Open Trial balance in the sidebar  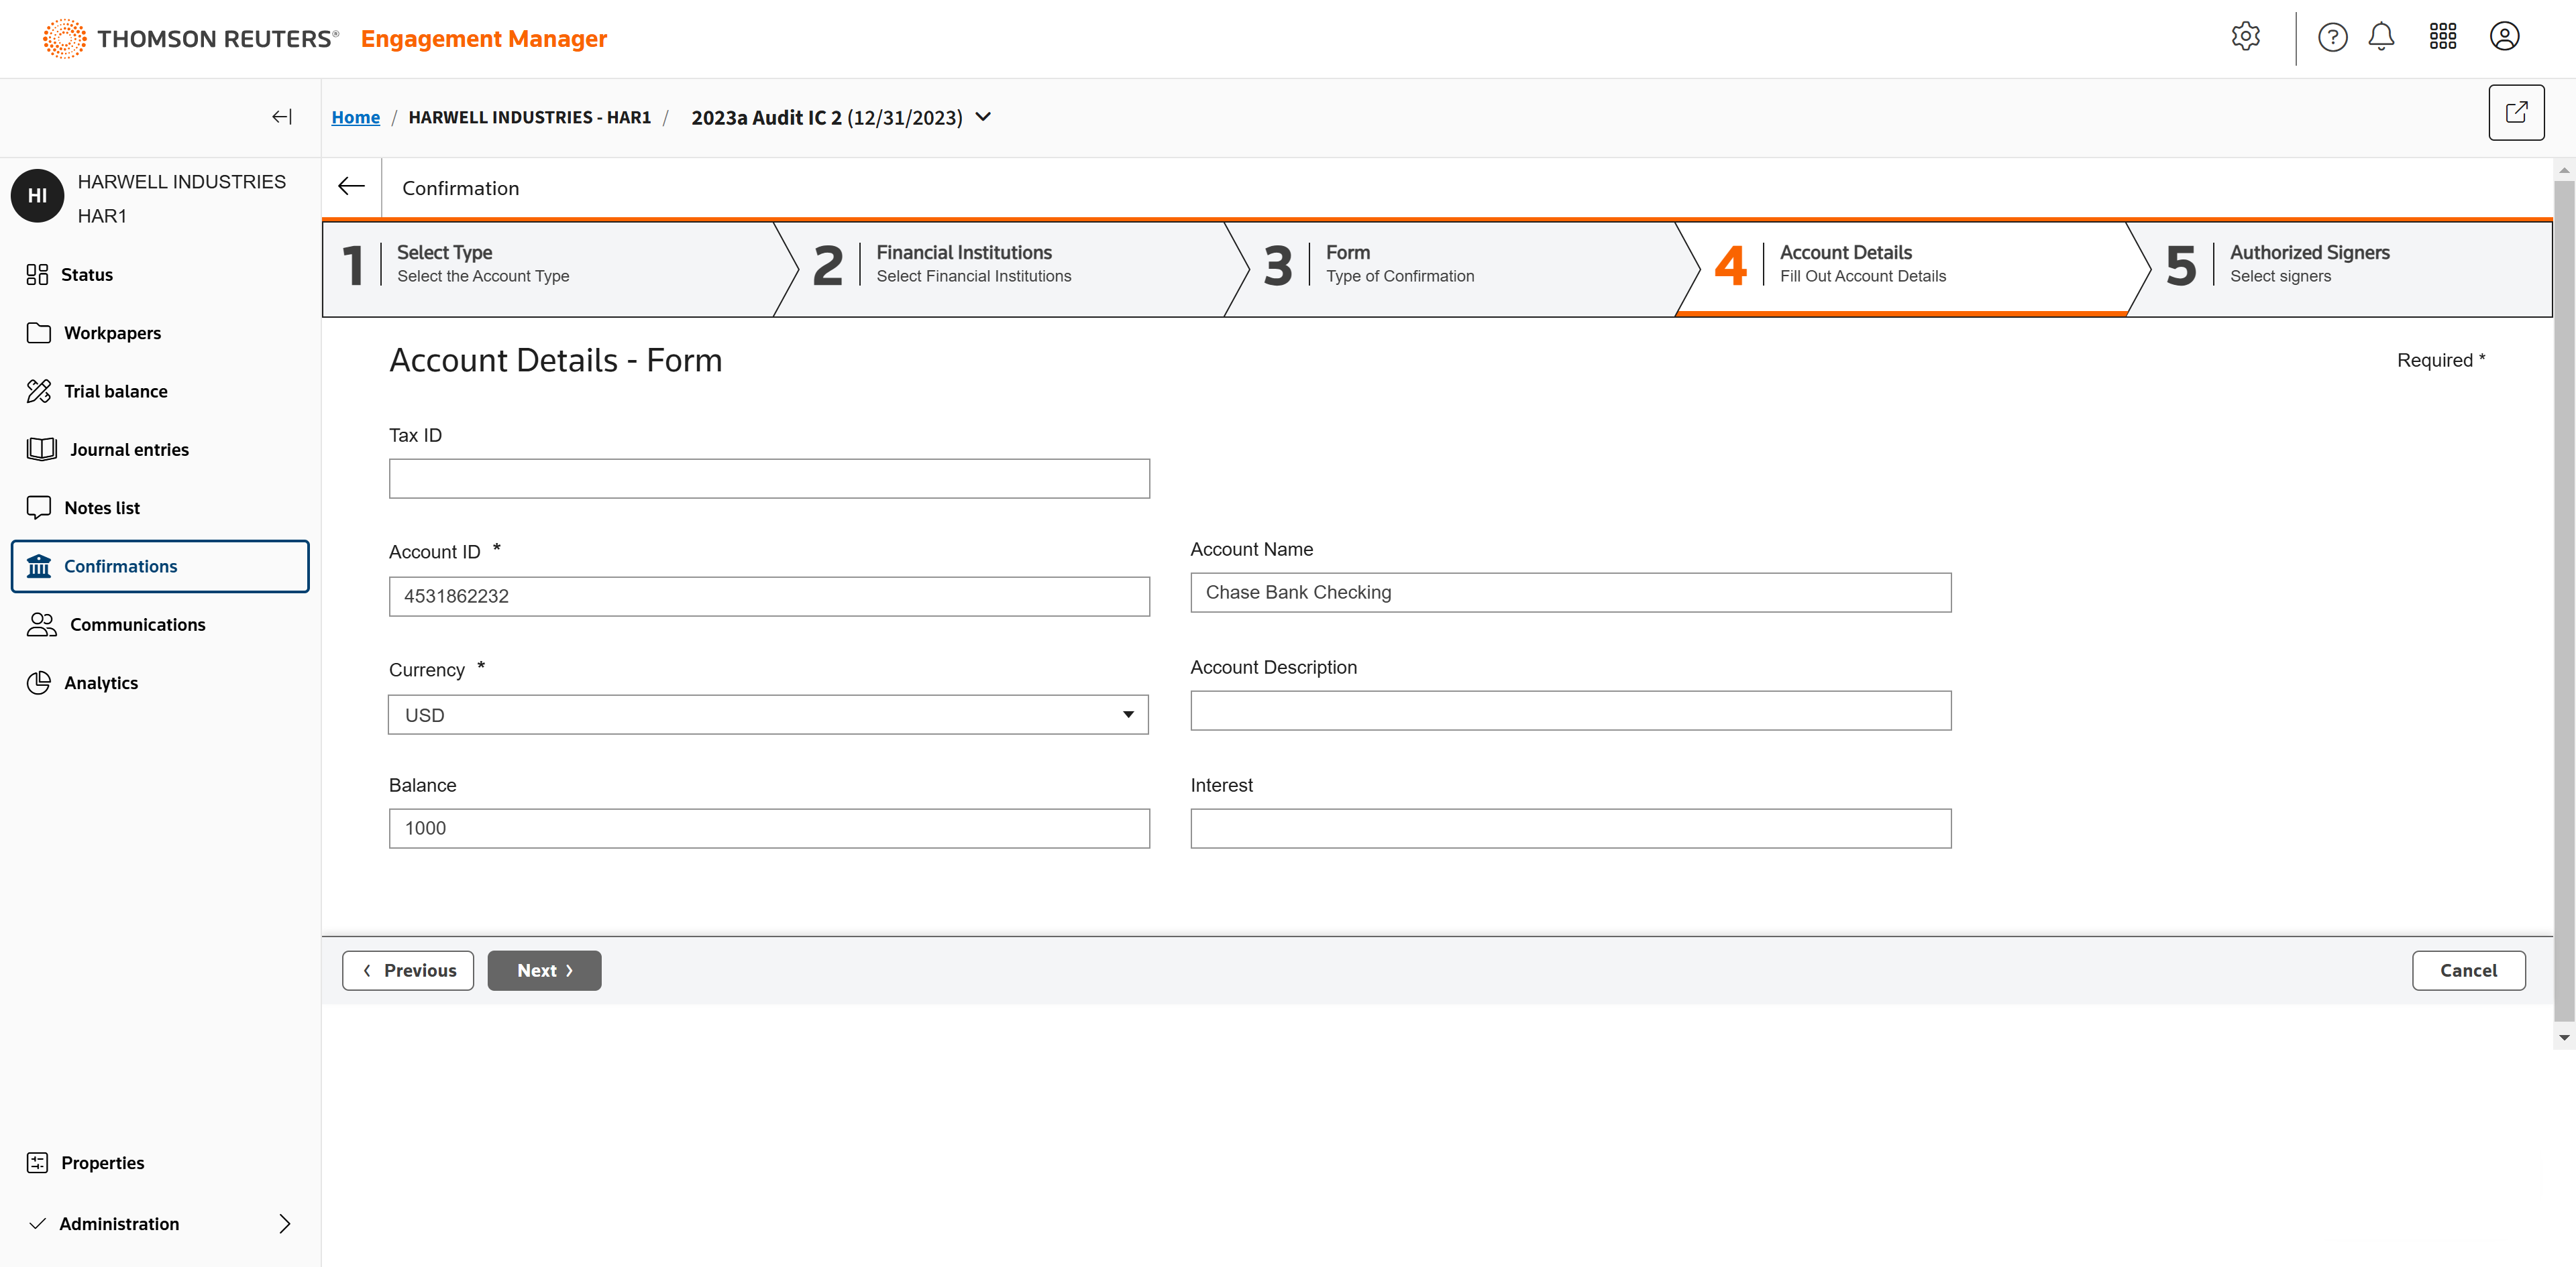click(x=115, y=391)
